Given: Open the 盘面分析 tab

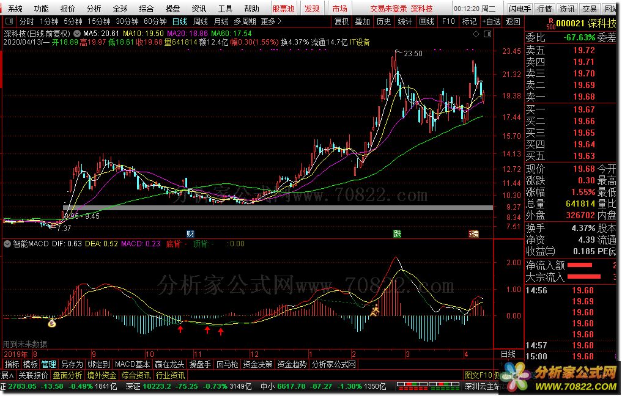Looking at the screenshot, I should point(67,375).
